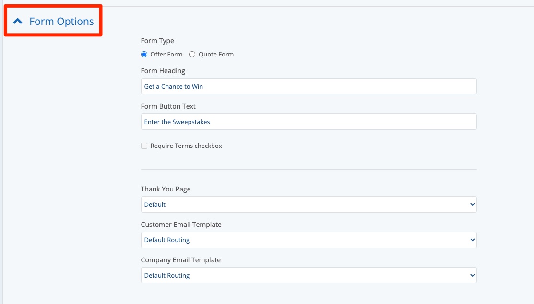Enable the Require Terms checkbox

click(144, 146)
